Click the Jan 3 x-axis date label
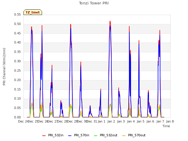Viewport: 188px width, 141px height. [121, 121]
